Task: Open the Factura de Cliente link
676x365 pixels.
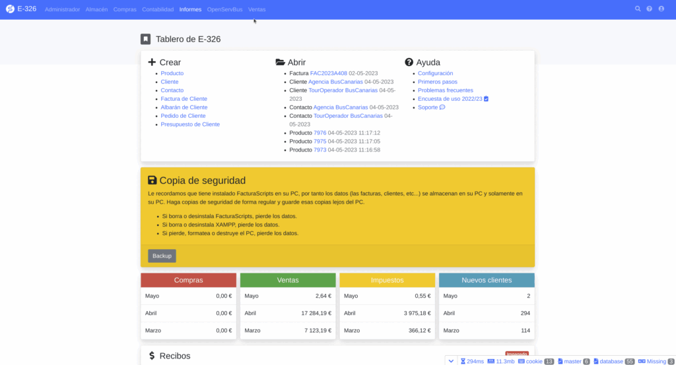Action: click(x=184, y=99)
